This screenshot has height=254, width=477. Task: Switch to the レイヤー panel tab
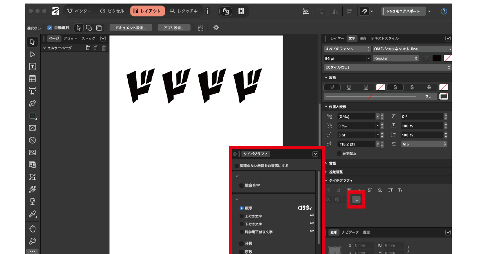tap(337, 38)
